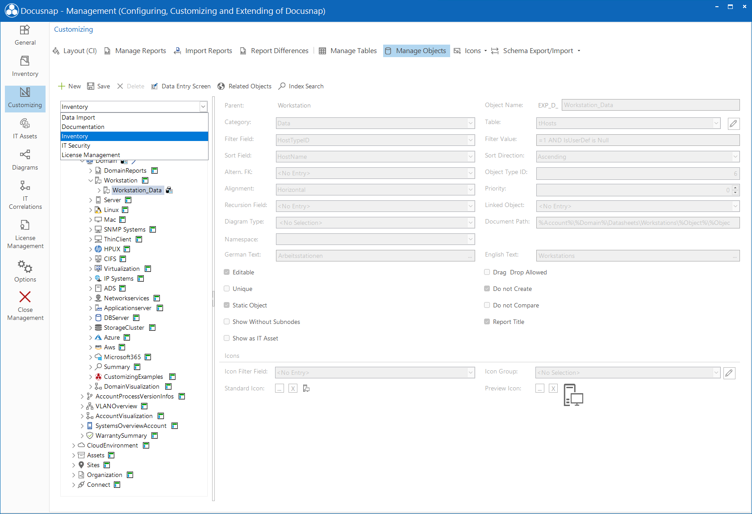752x514 pixels.
Task: Toggle the Editable checkbox
Action: [x=227, y=272]
